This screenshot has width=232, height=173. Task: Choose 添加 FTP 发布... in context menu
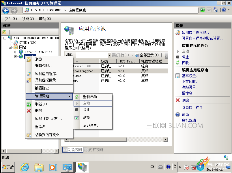click(x=49, y=119)
